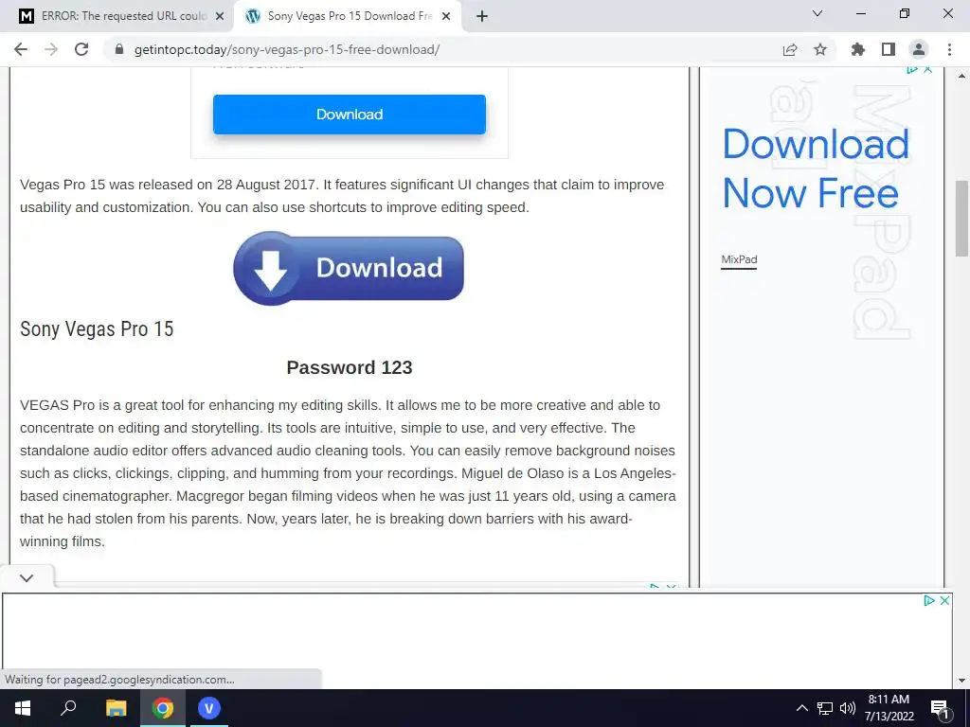This screenshot has width=970, height=727.
Task: Share this page icon
Action: 790,49
